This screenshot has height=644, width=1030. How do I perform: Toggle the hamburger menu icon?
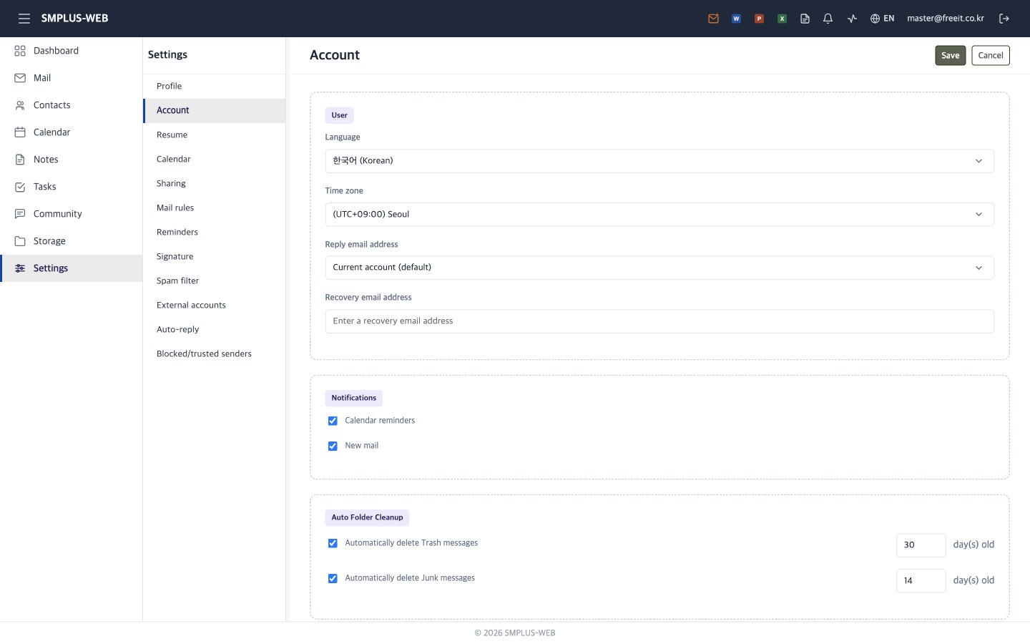click(x=24, y=19)
